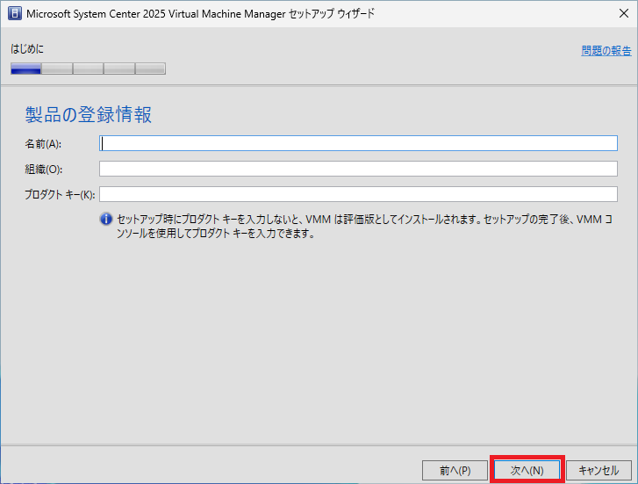The height and width of the screenshot is (484, 638).
Task: Click the VMM setup wizard title bar icon
Action: pos(15,13)
